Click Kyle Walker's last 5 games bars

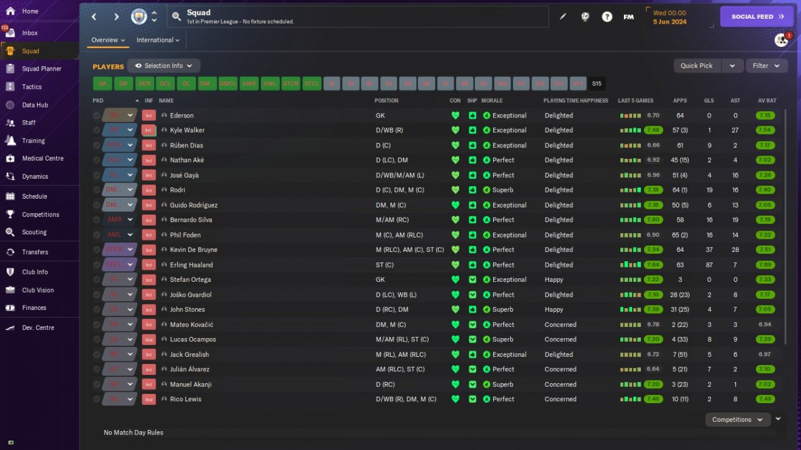pos(631,130)
